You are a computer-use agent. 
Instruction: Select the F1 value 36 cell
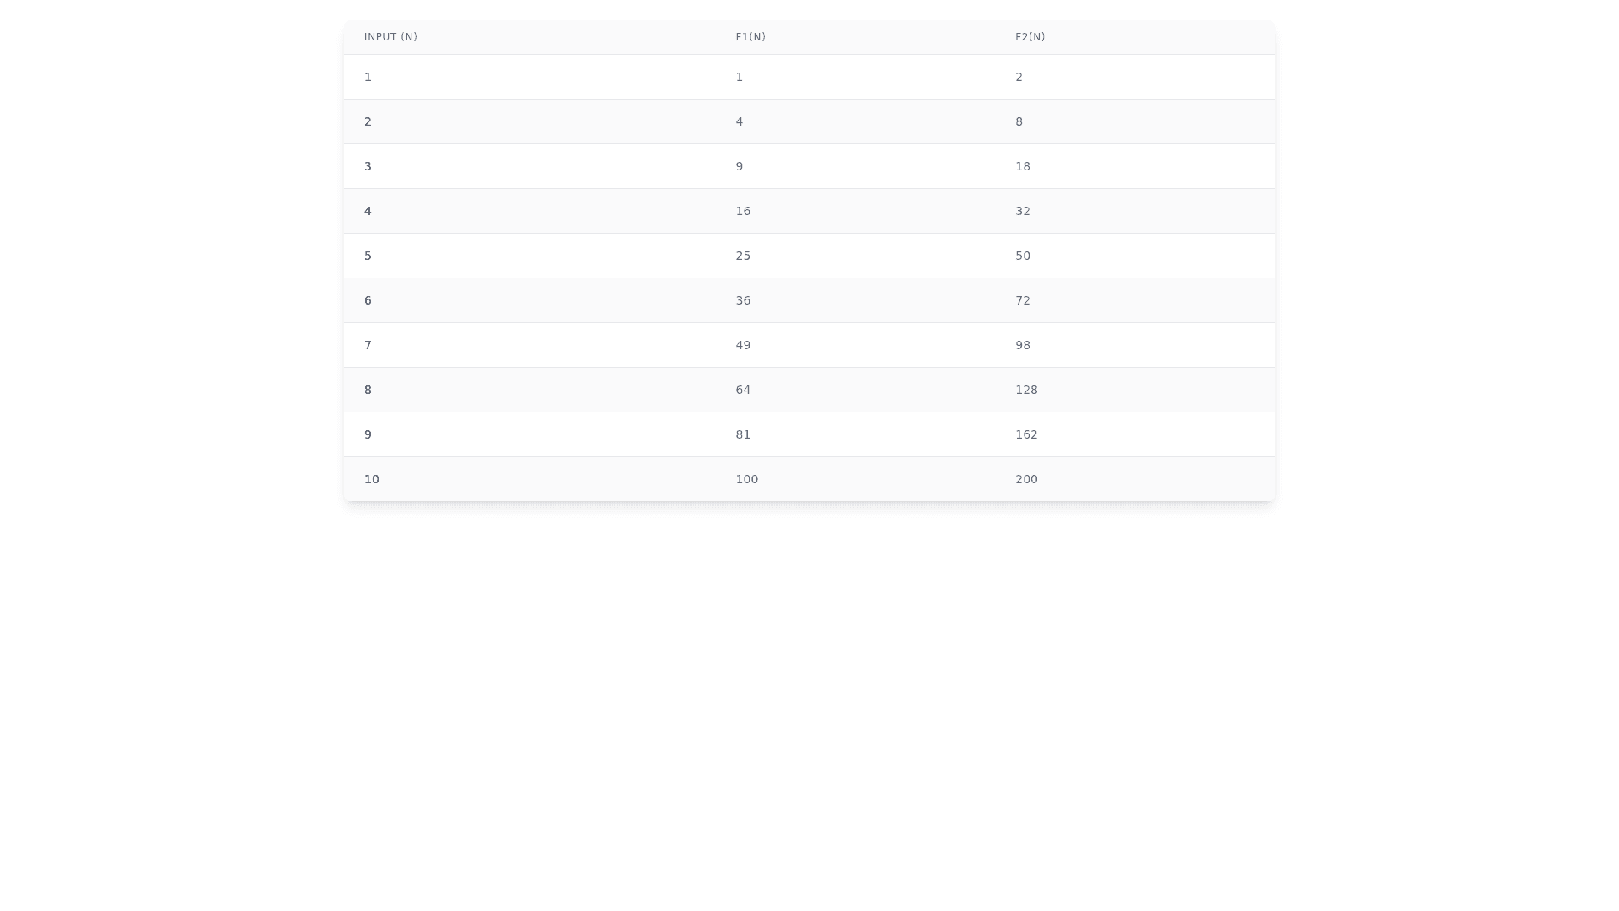pos(743,300)
